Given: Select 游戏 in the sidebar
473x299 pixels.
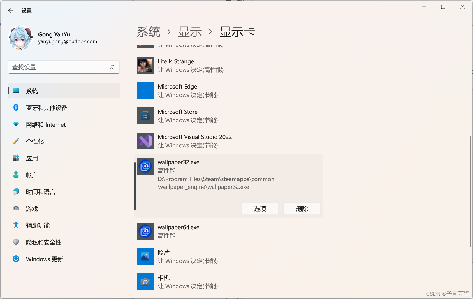Looking at the screenshot, I should click(64, 208).
